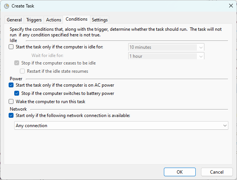
Task: Click the Create Task clock icon
Action: [6, 6]
